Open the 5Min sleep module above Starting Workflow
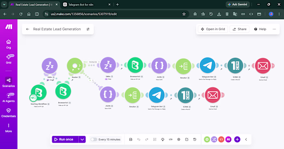This screenshot has width=284, height=149. tap(49, 66)
